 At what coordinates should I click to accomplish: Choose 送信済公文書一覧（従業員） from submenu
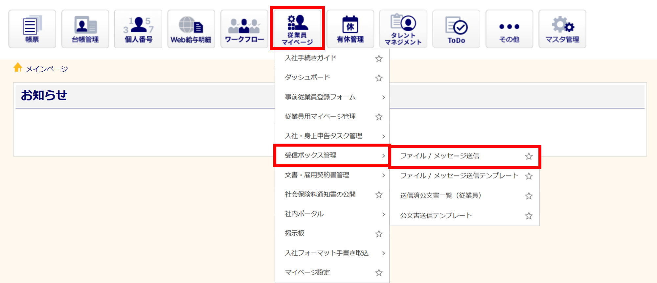tap(440, 196)
